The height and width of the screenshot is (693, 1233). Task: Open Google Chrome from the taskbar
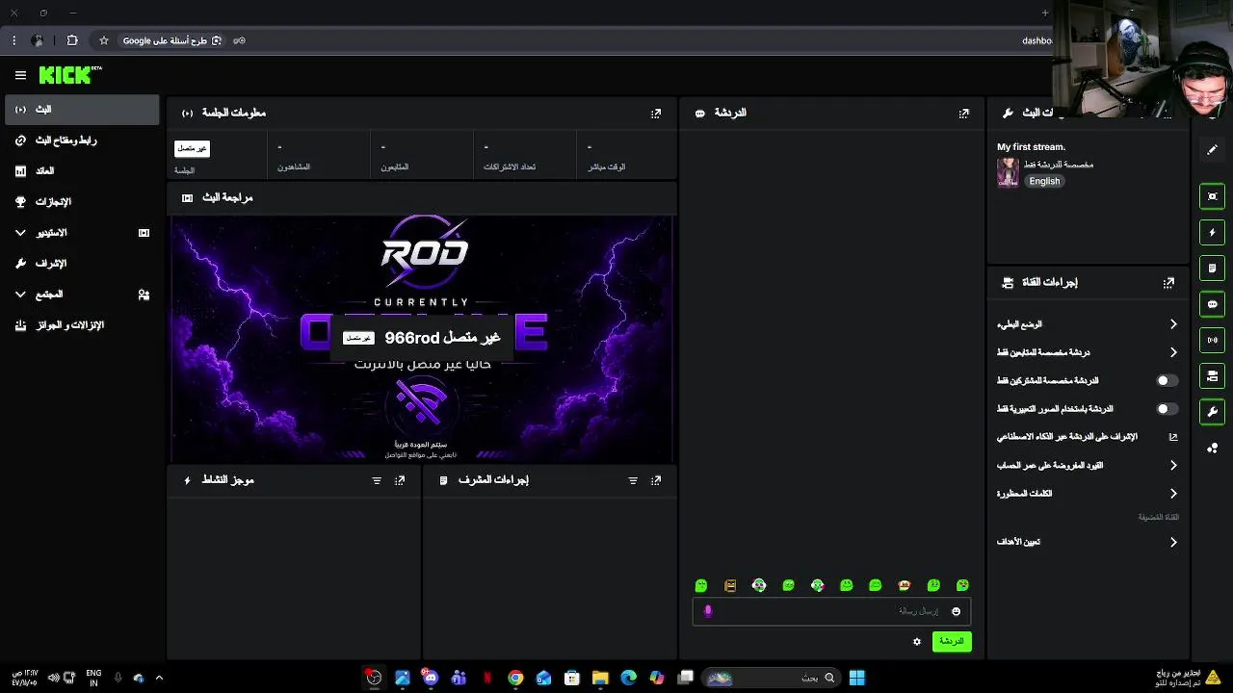(515, 678)
